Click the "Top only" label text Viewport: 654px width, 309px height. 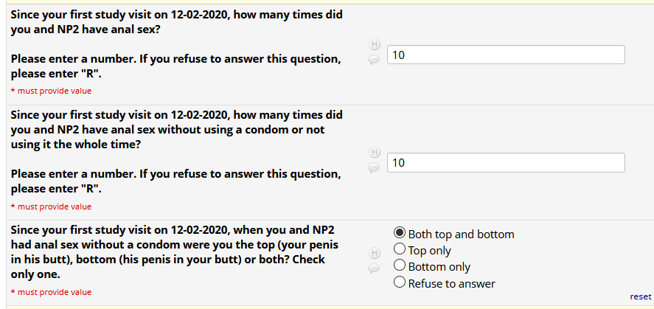click(x=429, y=251)
